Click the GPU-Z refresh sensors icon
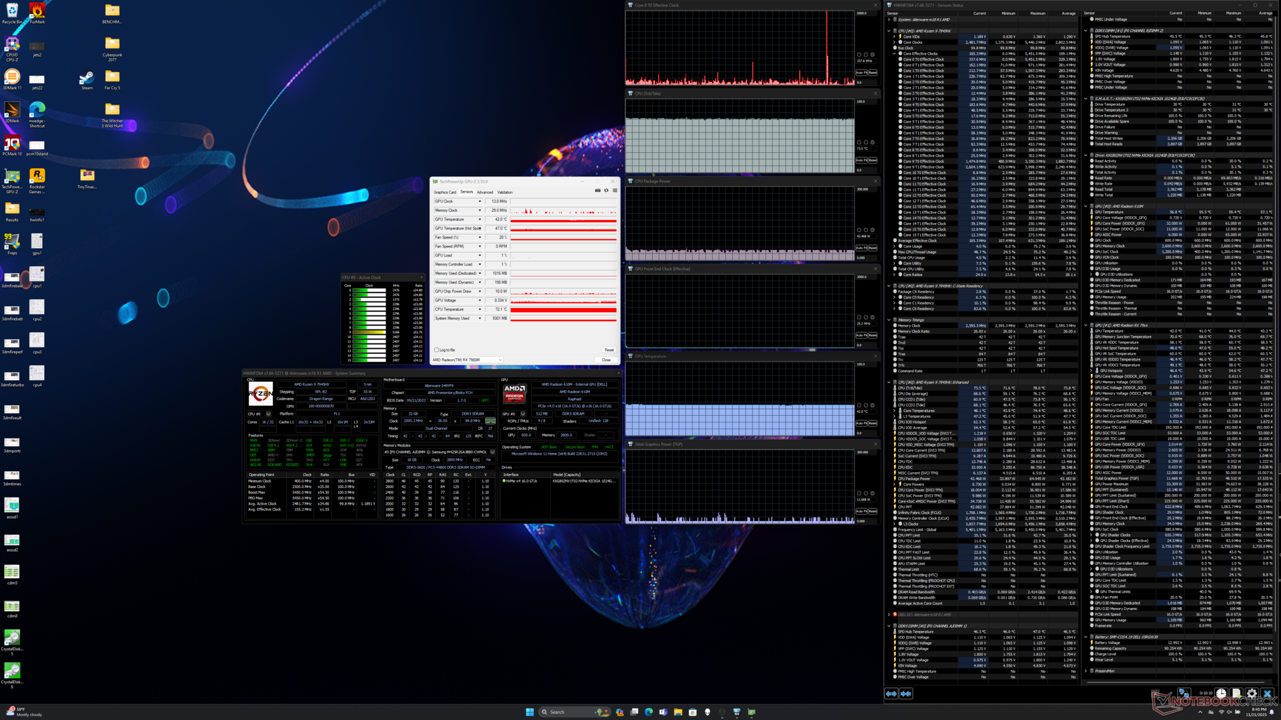This screenshot has width=1281, height=720. coord(606,191)
